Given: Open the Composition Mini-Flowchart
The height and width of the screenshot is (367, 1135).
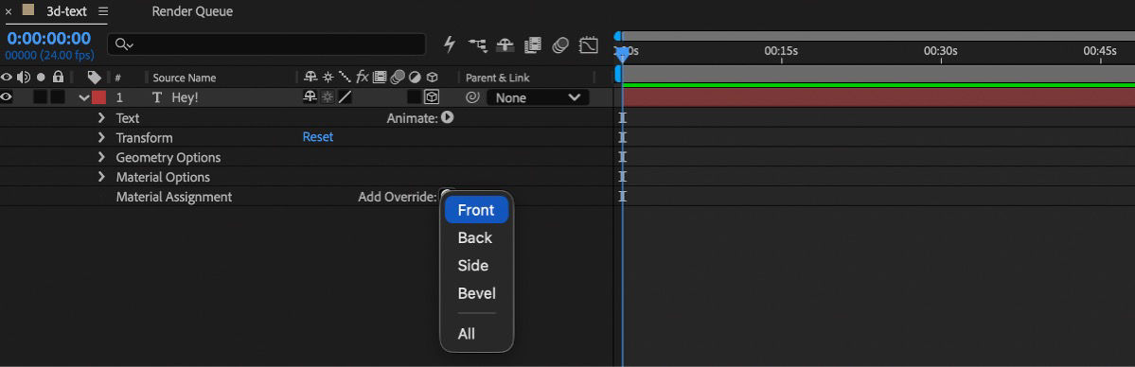Looking at the screenshot, I should [477, 44].
